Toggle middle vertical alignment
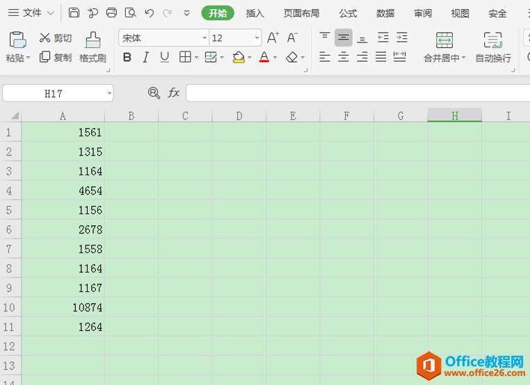The width and height of the screenshot is (530, 385). [344, 37]
